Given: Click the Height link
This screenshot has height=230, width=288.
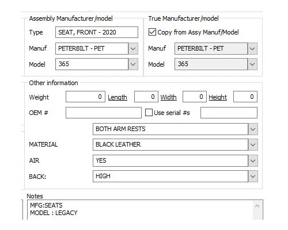Looking at the screenshot, I should 218,97.
